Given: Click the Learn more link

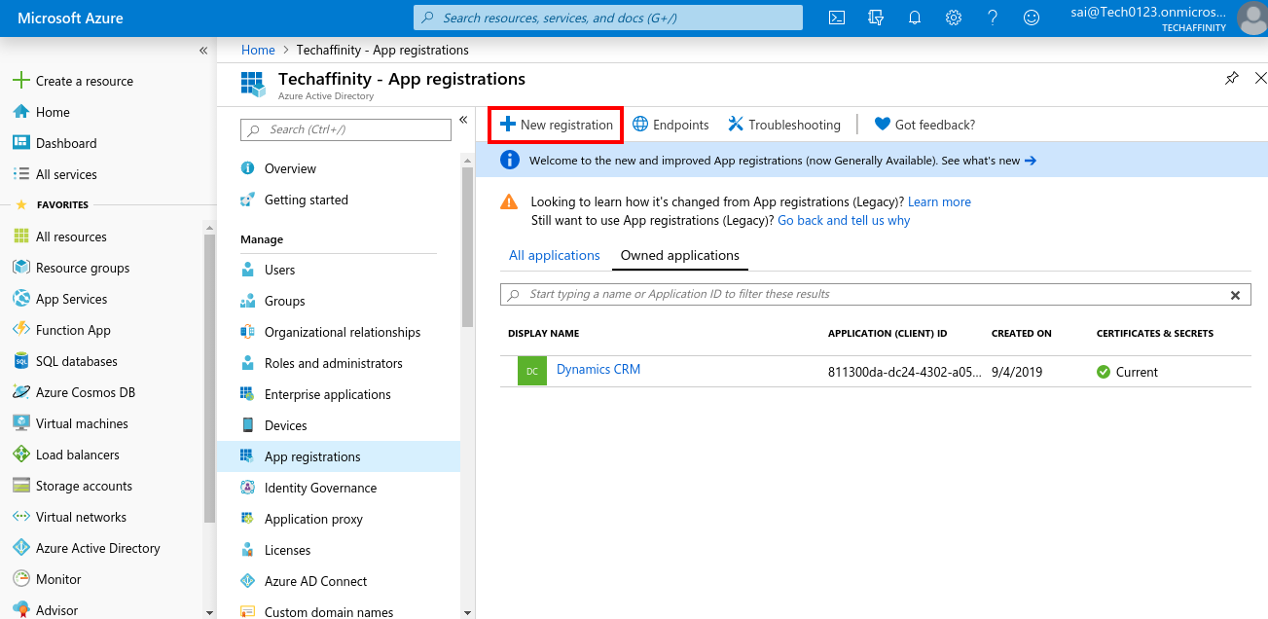Looking at the screenshot, I should [938, 201].
